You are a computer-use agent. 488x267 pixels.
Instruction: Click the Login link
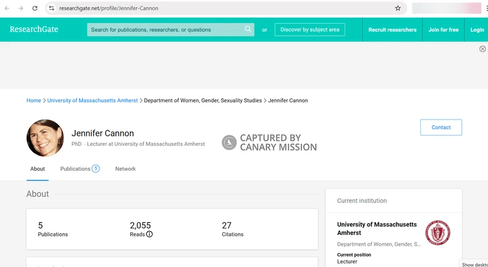(x=477, y=29)
